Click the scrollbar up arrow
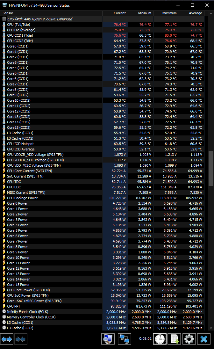 coord(211,14)
